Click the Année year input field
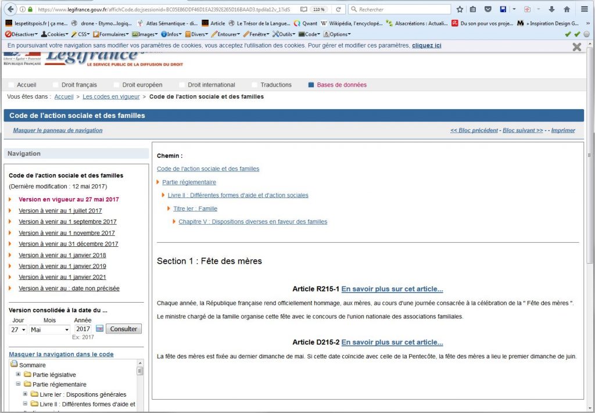 pos(83,329)
